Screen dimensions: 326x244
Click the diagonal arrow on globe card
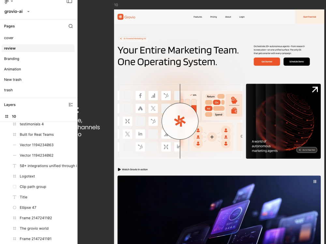tap(315, 90)
